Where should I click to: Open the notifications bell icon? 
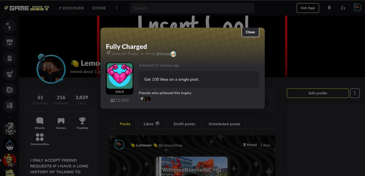[x=329, y=8]
